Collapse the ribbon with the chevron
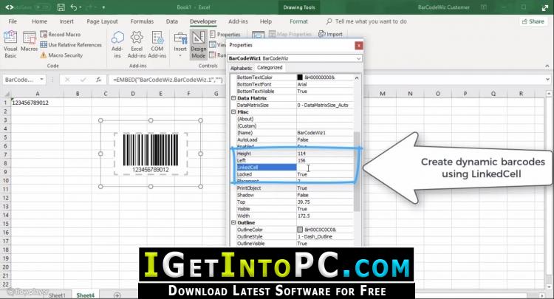This screenshot has height=299, width=554. [x=547, y=66]
